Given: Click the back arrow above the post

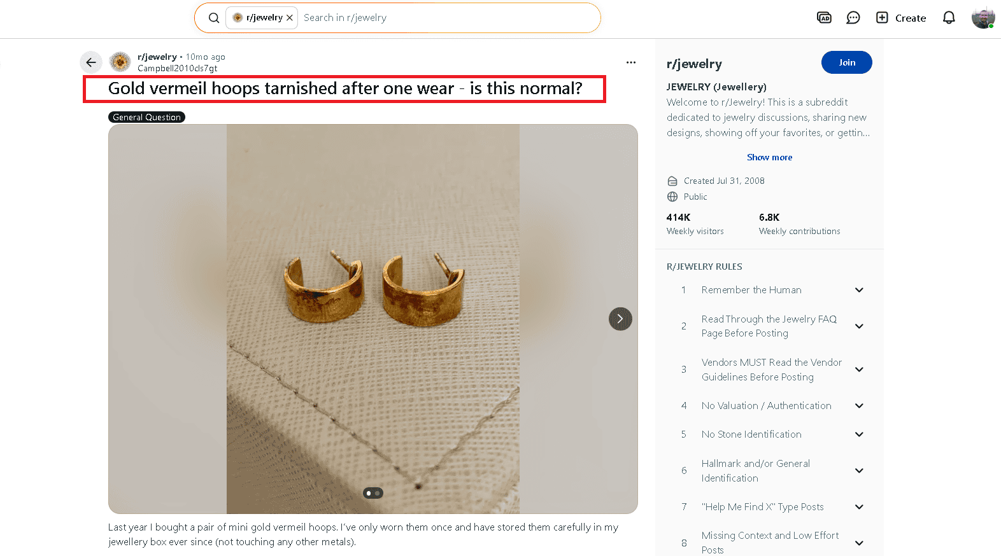Looking at the screenshot, I should point(91,62).
